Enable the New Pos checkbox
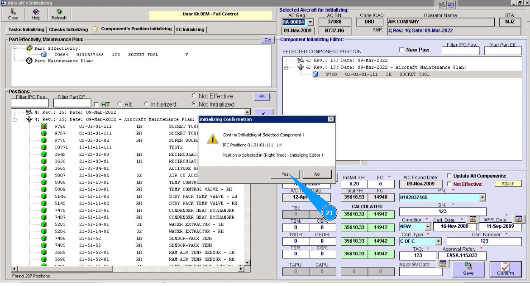The height and width of the screenshot is (286, 530). (401, 50)
